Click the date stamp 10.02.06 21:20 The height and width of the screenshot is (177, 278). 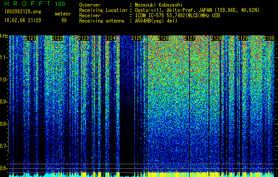click(x=23, y=20)
